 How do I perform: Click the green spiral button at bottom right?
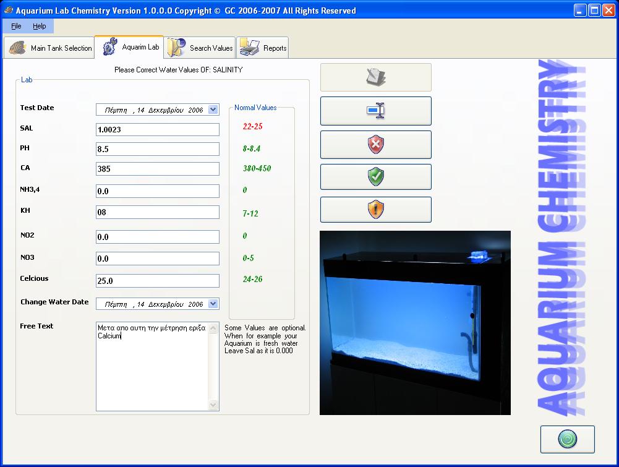click(x=567, y=439)
